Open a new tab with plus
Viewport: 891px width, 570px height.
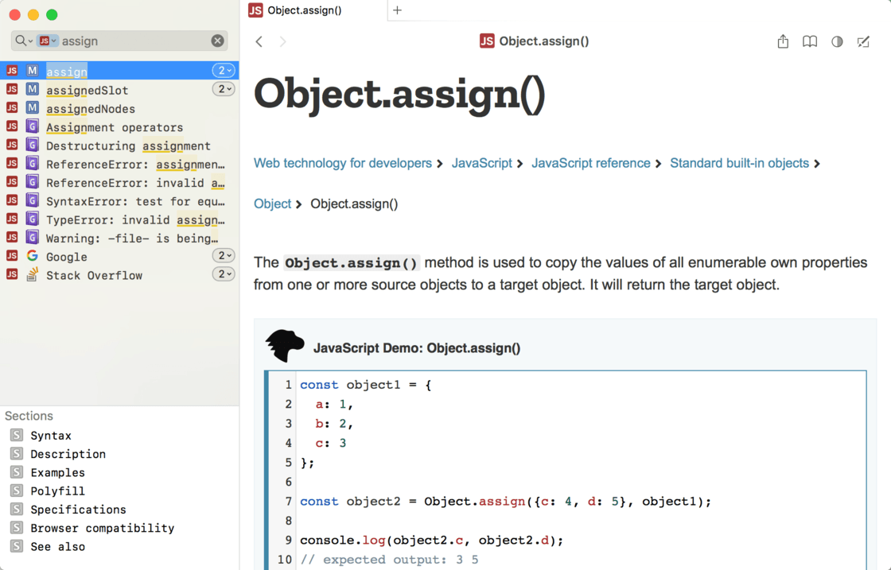[397, 10]
